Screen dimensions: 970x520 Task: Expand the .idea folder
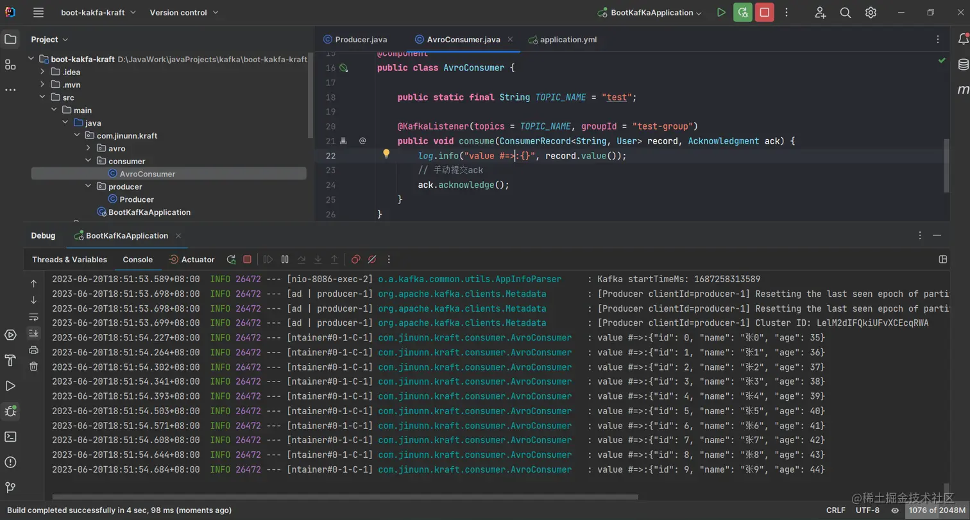pyautogui.click(x=42, y=72)
